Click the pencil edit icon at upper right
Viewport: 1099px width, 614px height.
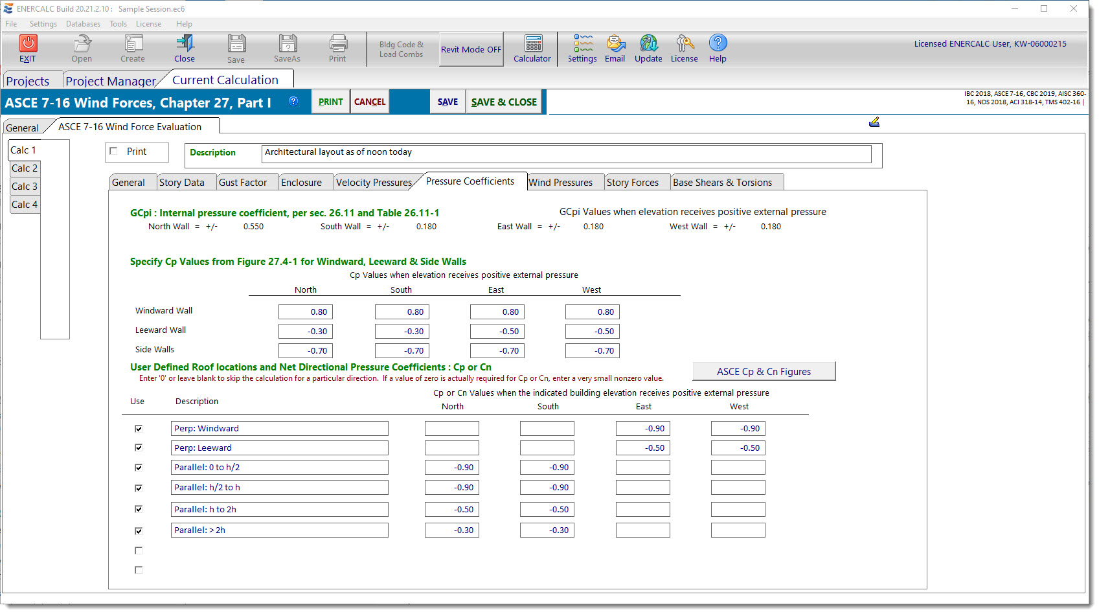coord(874,122)
